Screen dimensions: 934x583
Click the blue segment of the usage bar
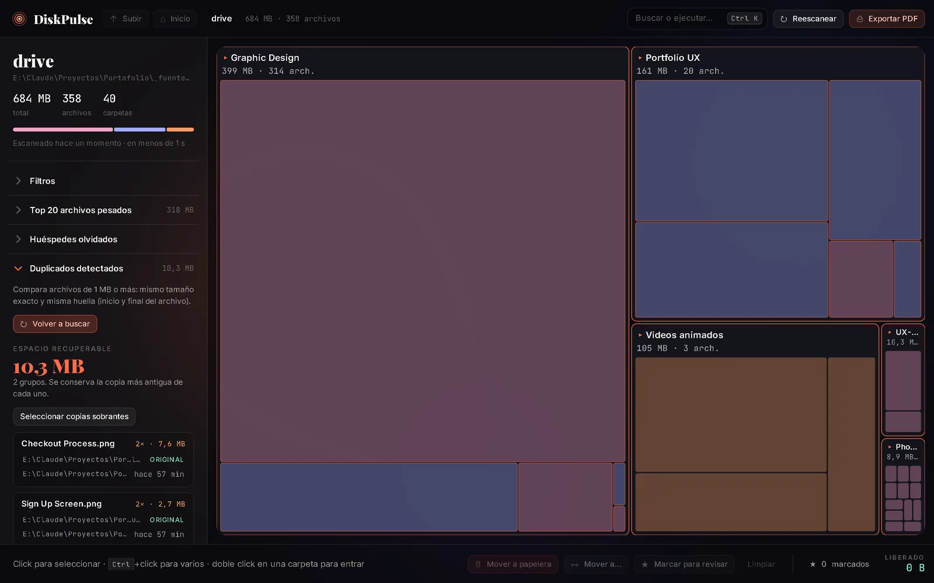pyautogui.click(x=140, y=129)
